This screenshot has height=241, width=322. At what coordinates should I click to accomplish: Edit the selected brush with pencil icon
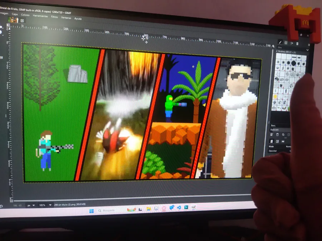[272, 135]
